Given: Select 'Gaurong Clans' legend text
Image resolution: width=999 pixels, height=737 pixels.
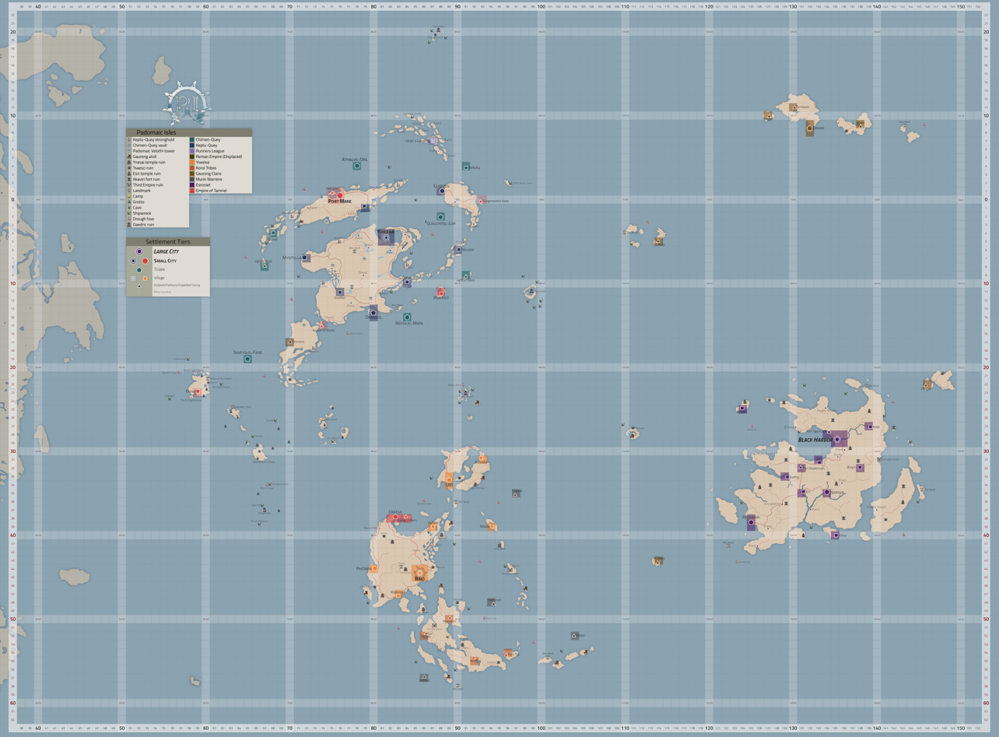Looking at the screenshot, I should 209,174.
